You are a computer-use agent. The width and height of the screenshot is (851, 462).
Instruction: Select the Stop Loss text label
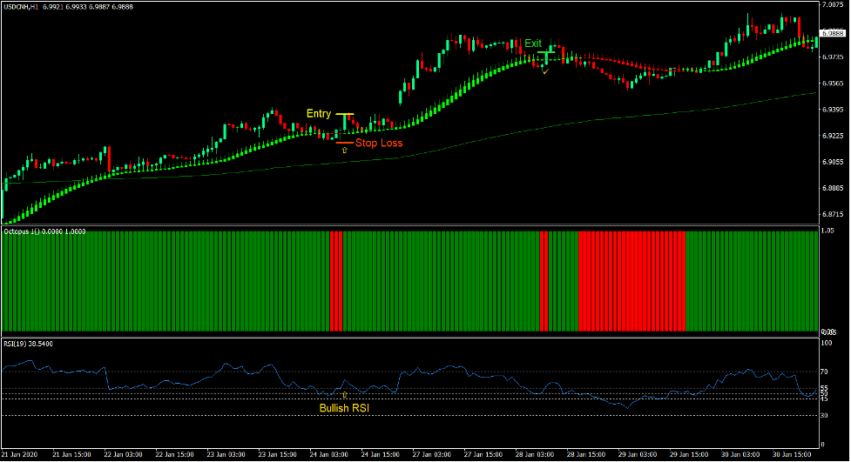[379, 143]
